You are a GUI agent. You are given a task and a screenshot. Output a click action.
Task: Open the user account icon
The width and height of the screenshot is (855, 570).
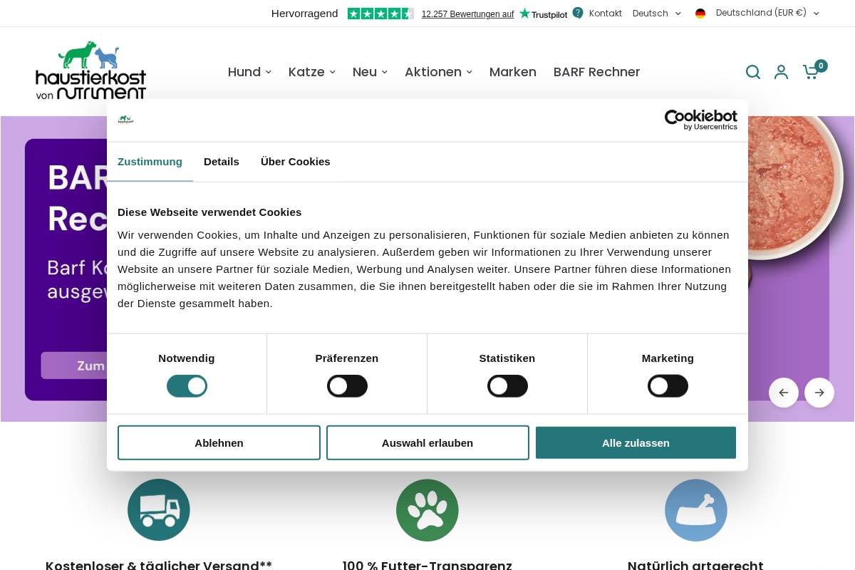click(x=782, y=72)
